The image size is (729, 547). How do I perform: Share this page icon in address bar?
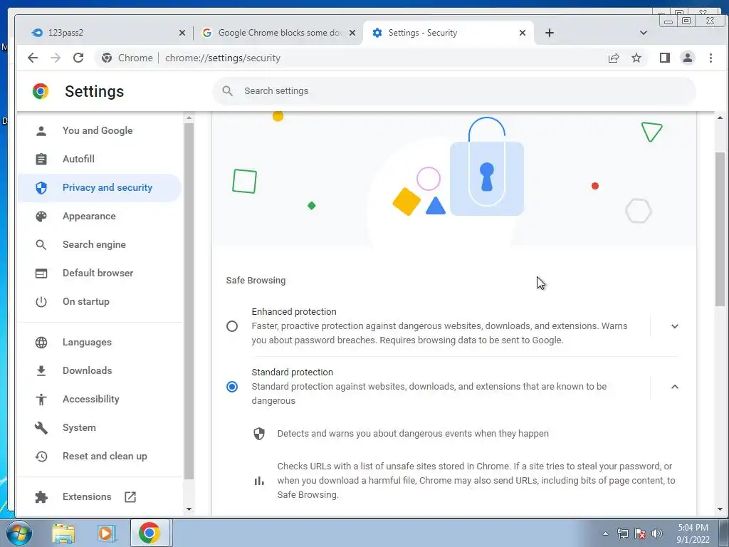coord(614,58)
